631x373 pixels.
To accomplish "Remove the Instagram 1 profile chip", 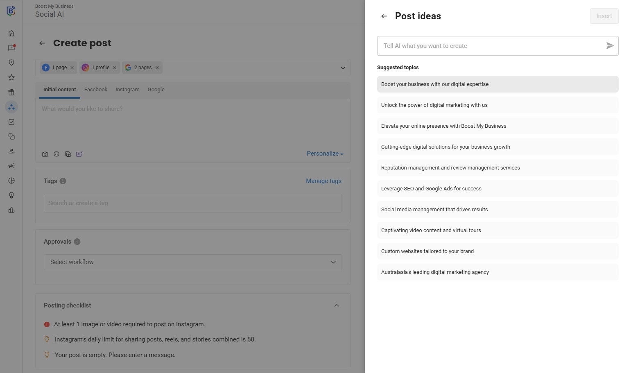I will point(115,68).
